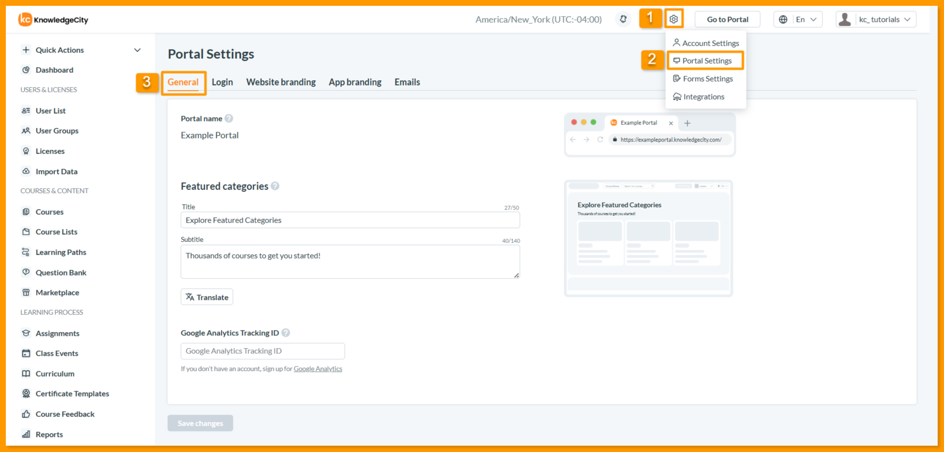Open the En language dropdown
The height and width of the screenshot is (452, 944).
[798, 19]
